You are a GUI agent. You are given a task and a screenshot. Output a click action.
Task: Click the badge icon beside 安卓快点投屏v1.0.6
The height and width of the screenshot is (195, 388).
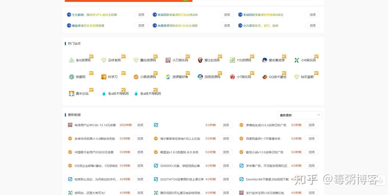[70, 138]
